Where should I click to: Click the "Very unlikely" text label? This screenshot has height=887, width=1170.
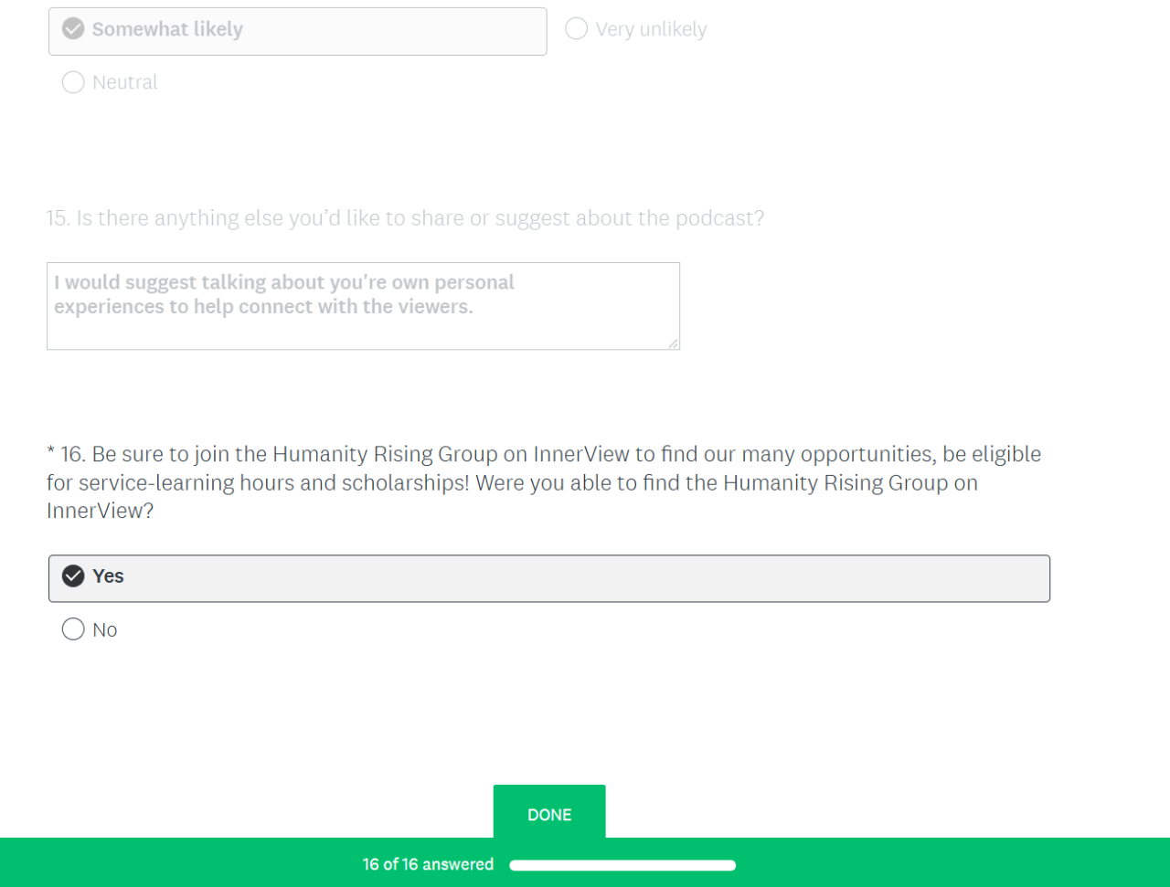651,29
